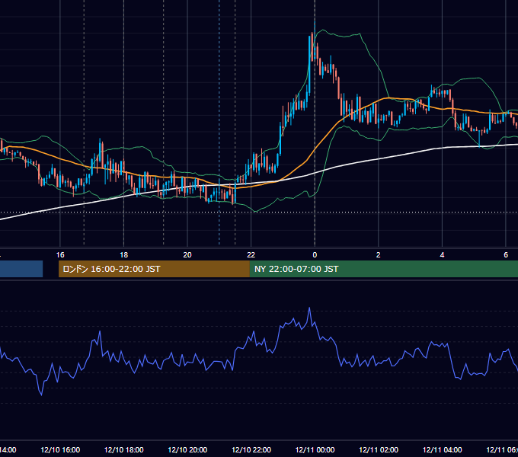The image size is (518, 457).
Task: Click the 20 hour label on upper time axis
Action: [187, 255]
